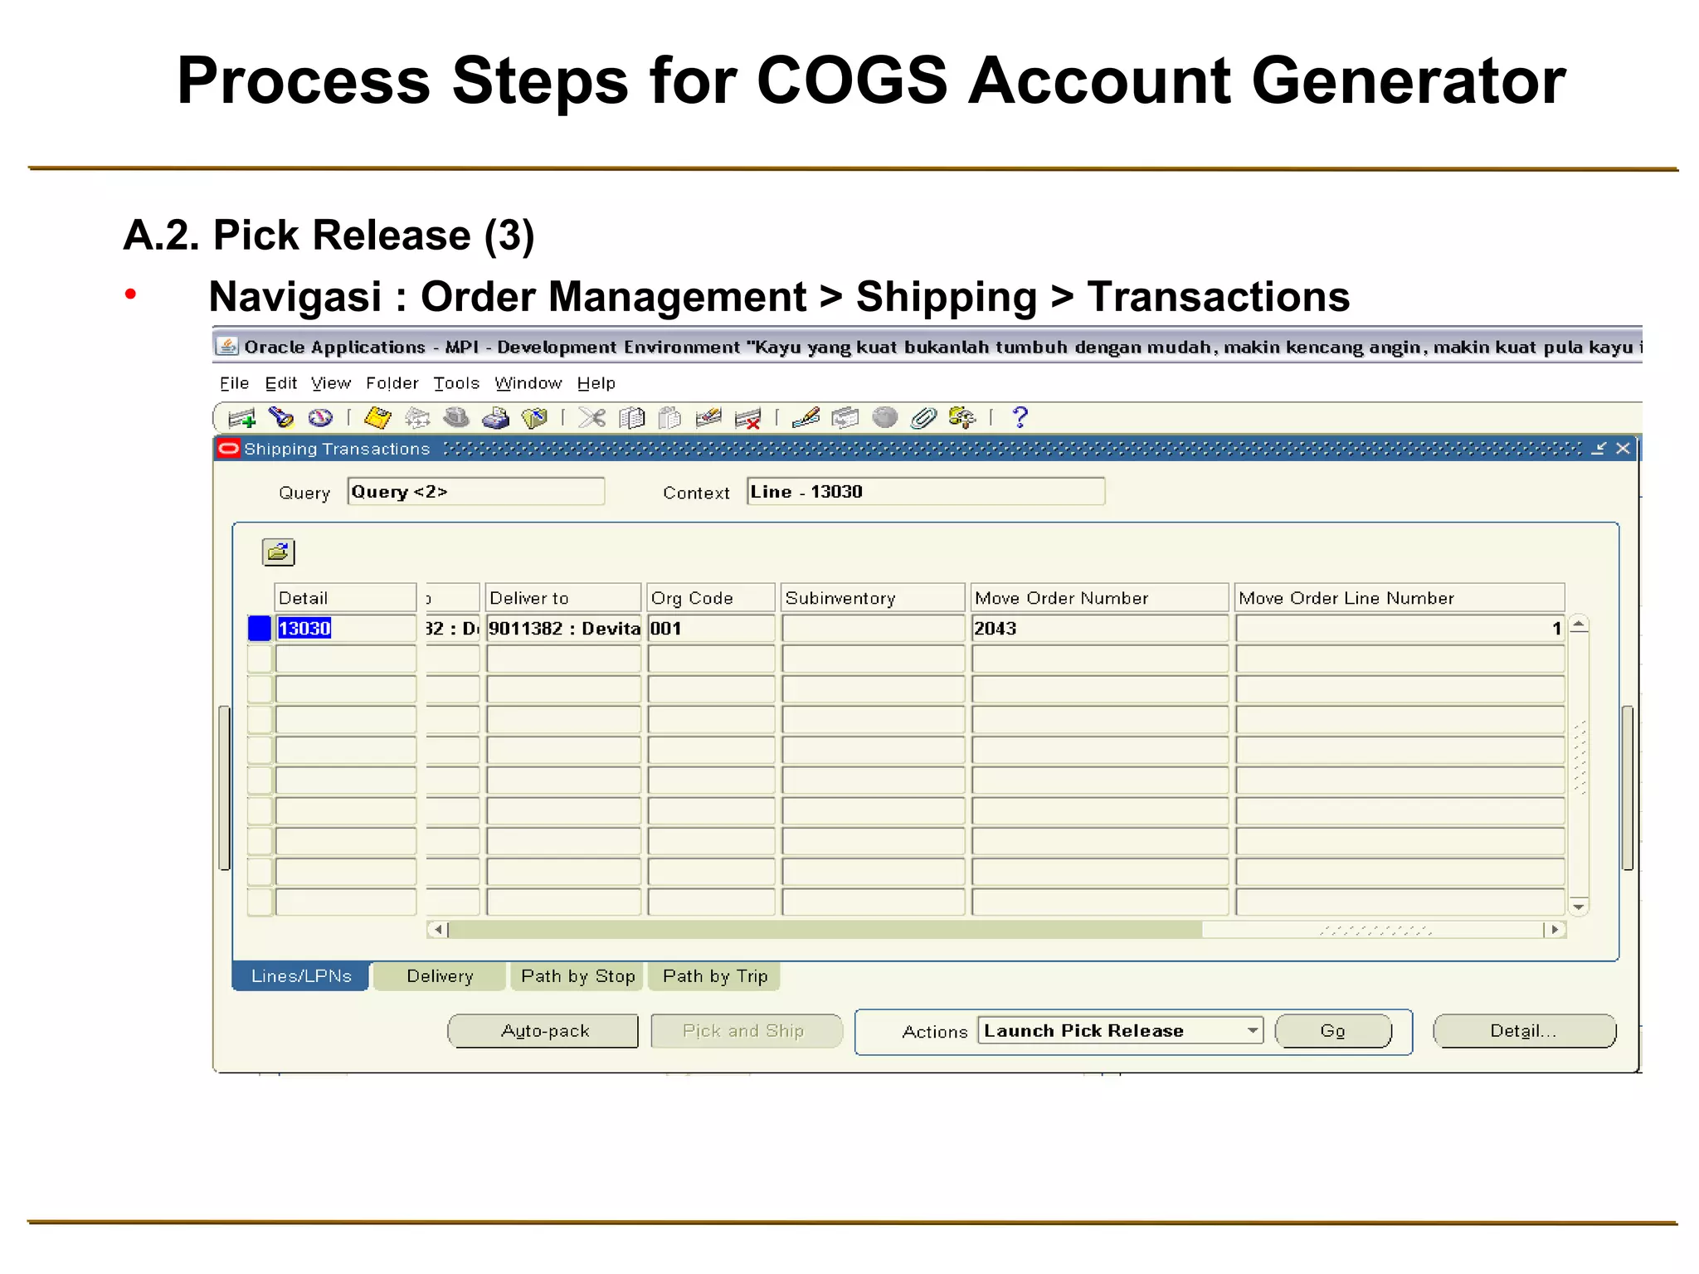Click the Org Code column header
This screenshot has width=1699, height=1274.
pyautogui.click(x=711, y=597)
